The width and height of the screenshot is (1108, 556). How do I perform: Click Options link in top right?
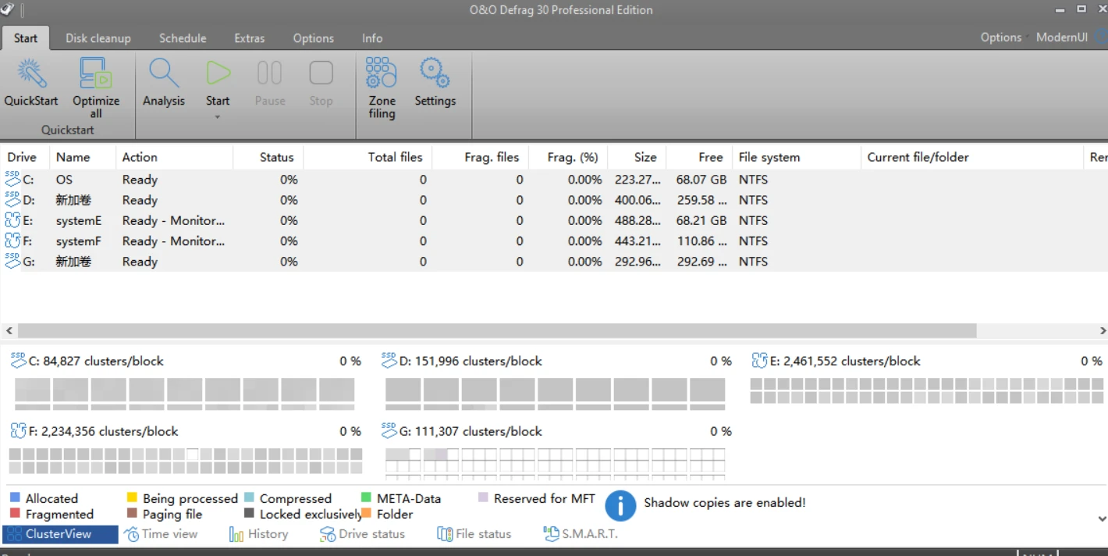pos(1000,37)
